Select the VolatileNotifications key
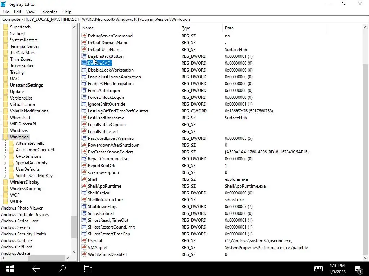 [29, 111]
